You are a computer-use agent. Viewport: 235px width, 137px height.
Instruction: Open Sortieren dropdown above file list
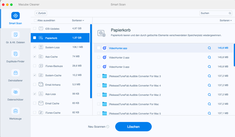tap(226, 20)
